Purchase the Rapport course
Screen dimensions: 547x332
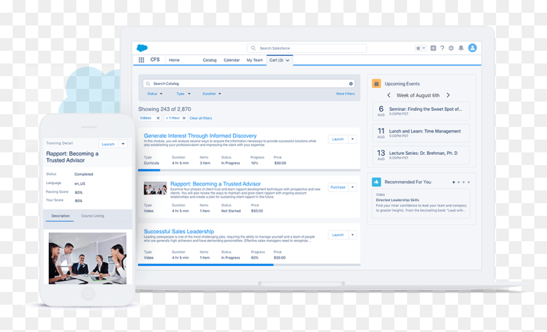click(x=338, y=187)
